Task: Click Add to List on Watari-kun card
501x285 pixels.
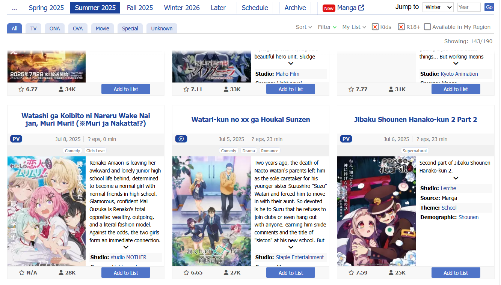Action: pyautogui.click(x=291, y=273)
